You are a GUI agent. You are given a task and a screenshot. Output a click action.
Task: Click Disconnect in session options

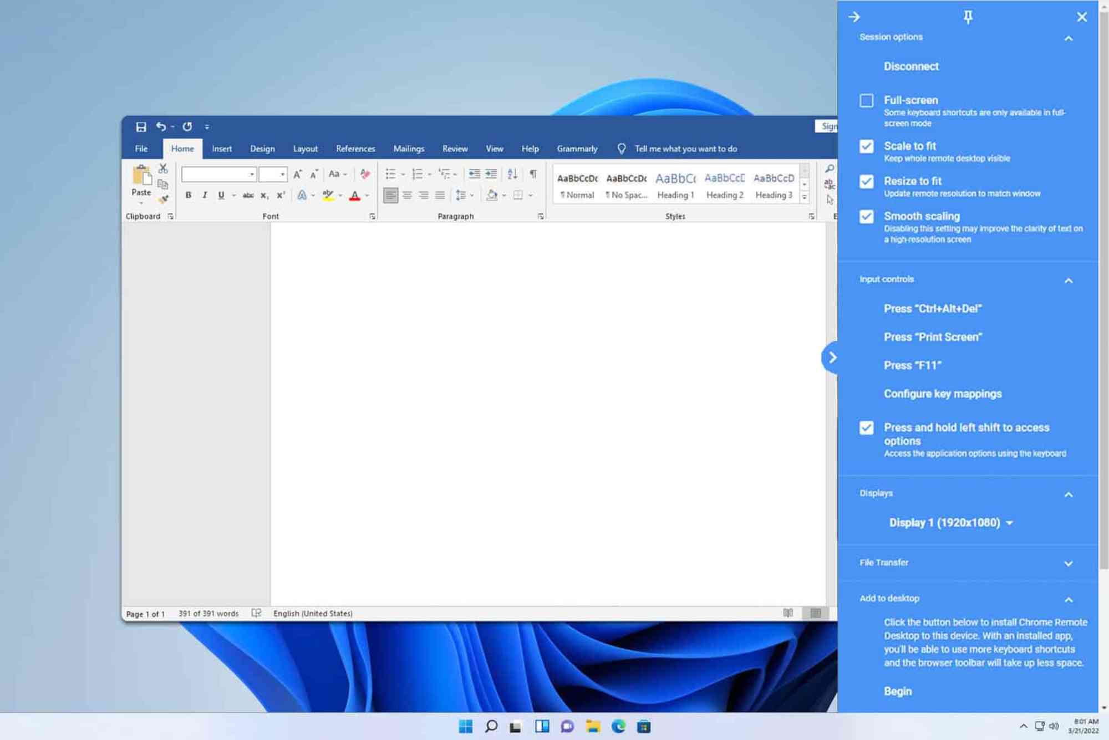click(x=911, y=67)
